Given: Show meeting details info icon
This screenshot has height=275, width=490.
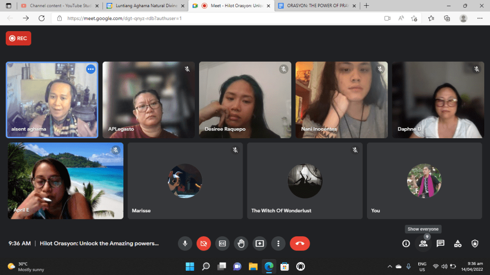Looking at the screenshot, I should pyautogui.click(x=406, y=243).
